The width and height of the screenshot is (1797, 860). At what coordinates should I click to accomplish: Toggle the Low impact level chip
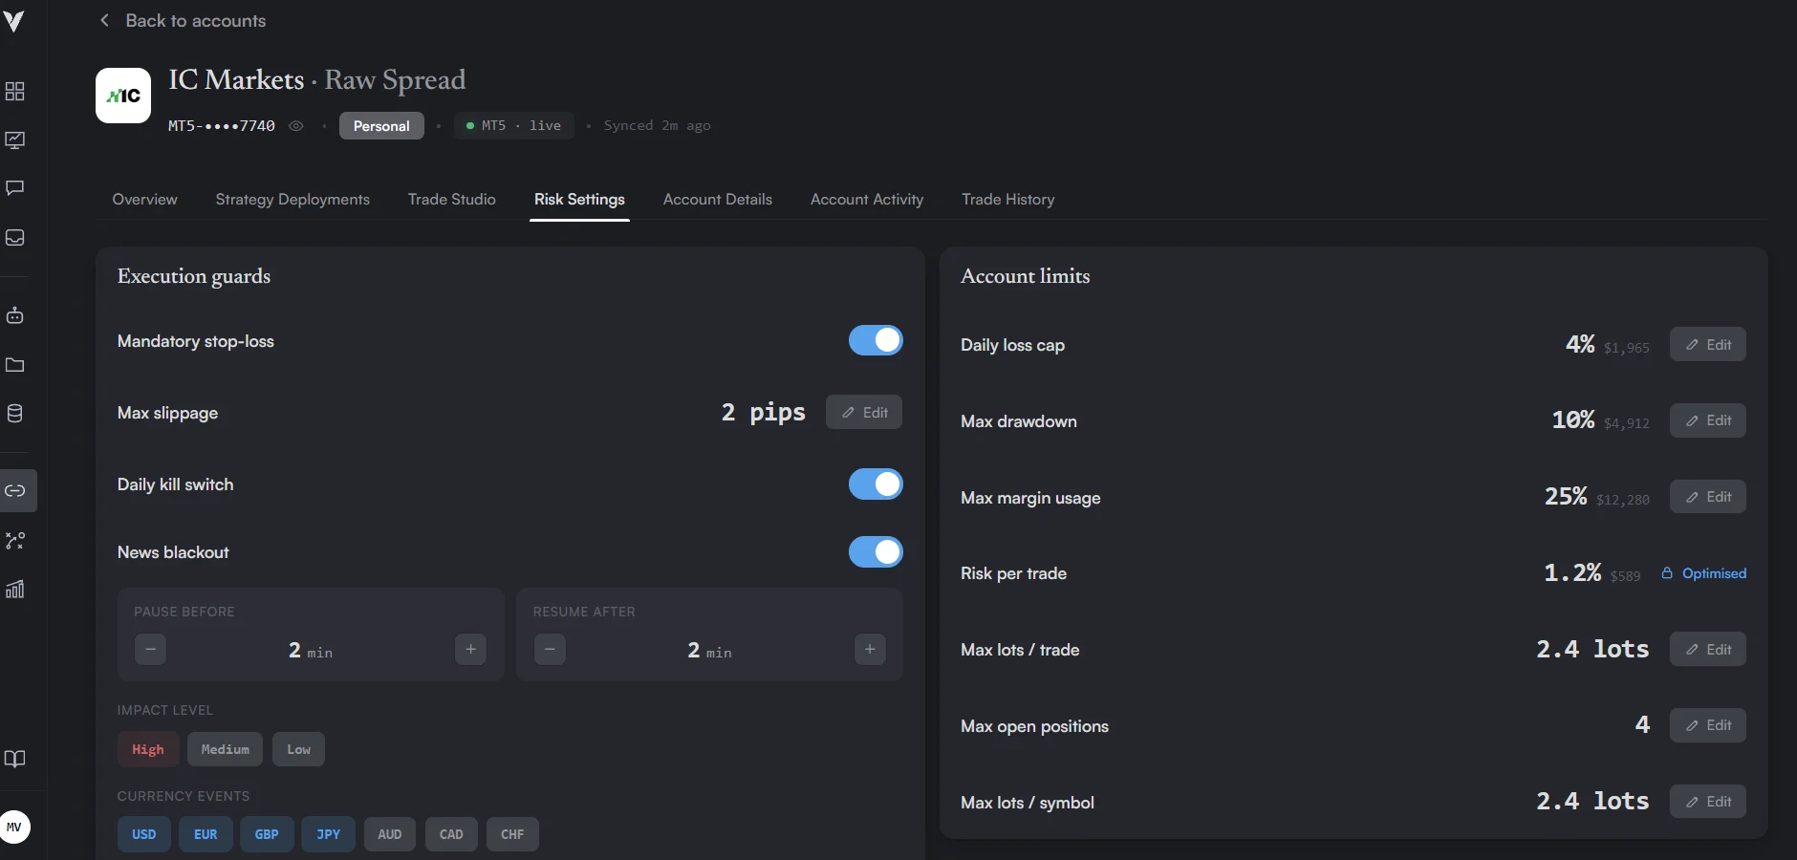click(x=299, y=750)
